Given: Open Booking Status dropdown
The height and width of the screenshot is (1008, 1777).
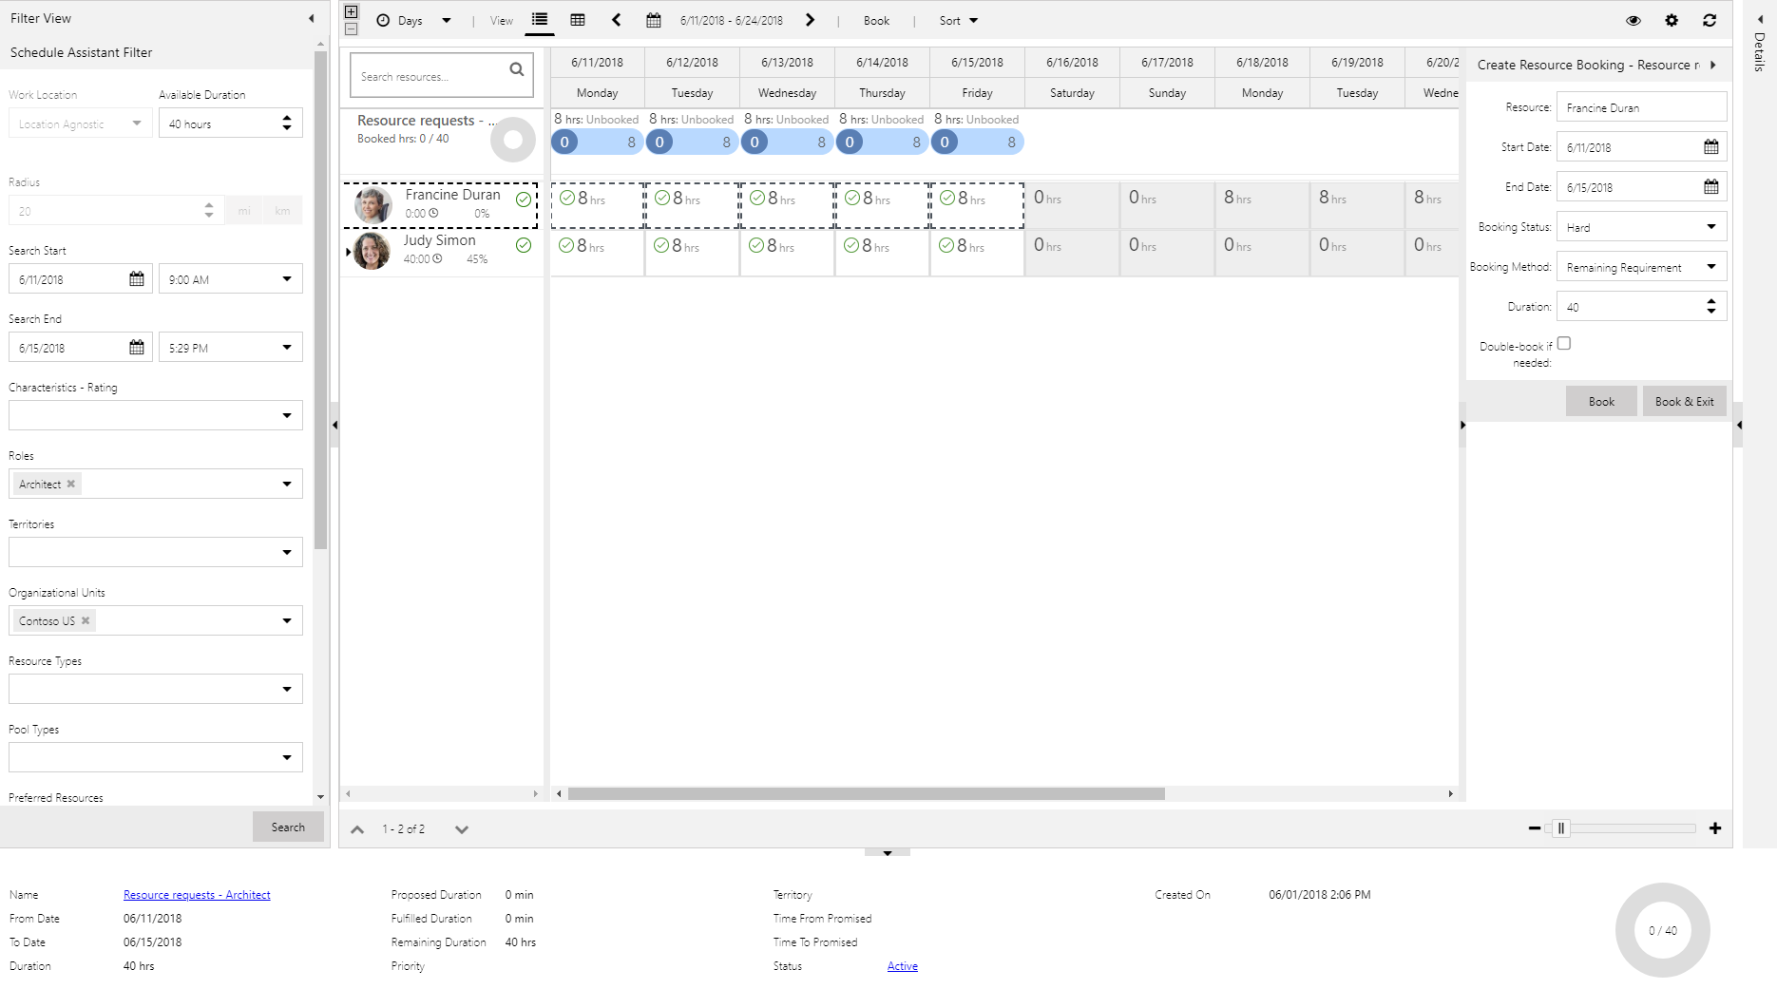Looking at the screenshot, I should 1710,227.
